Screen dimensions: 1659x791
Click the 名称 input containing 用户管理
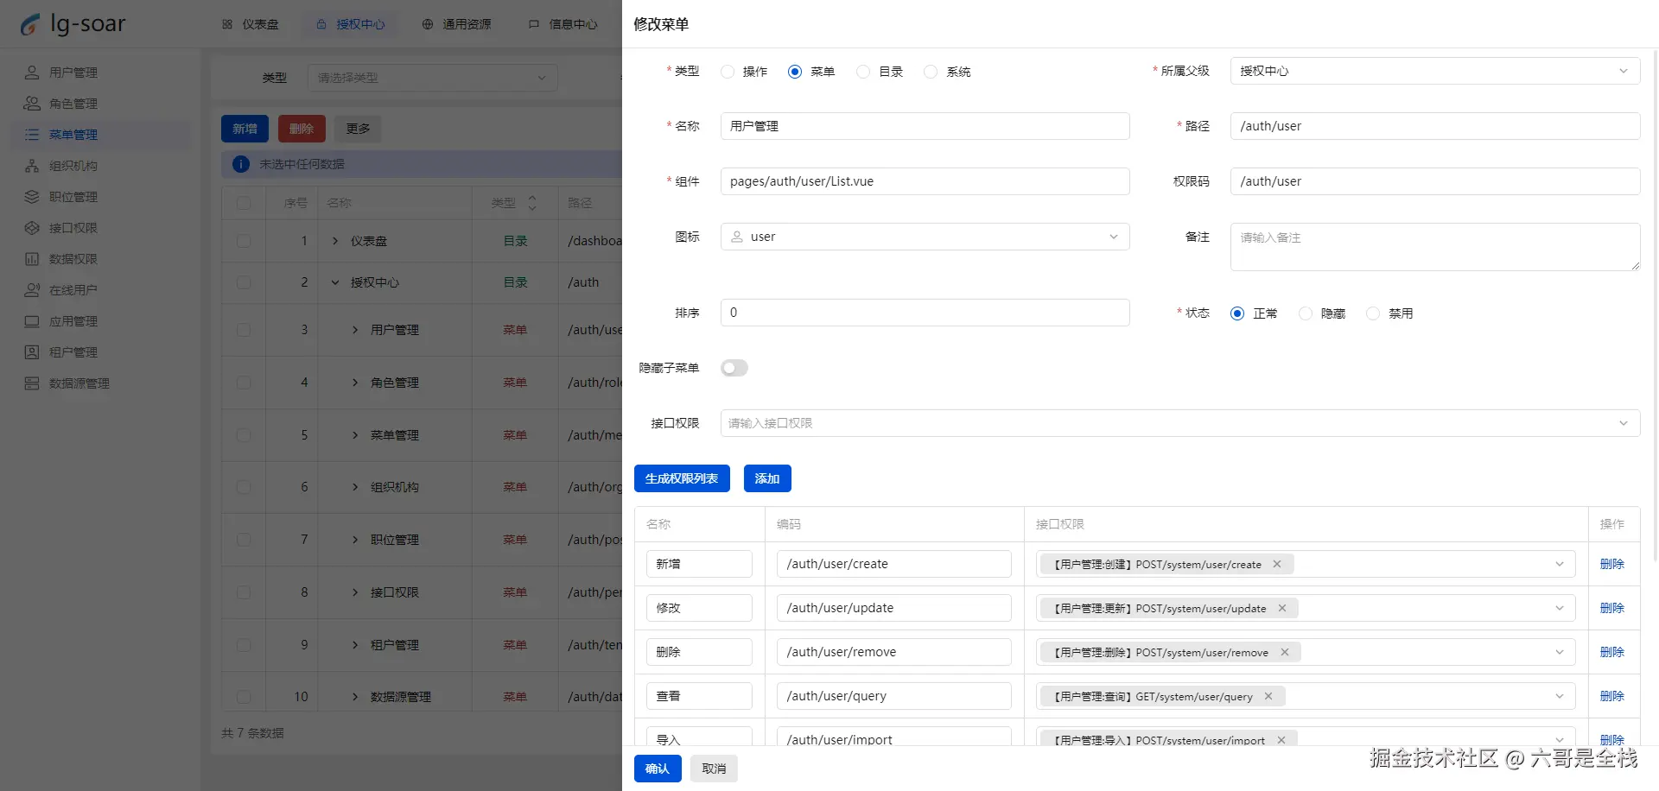click(925, 126)
